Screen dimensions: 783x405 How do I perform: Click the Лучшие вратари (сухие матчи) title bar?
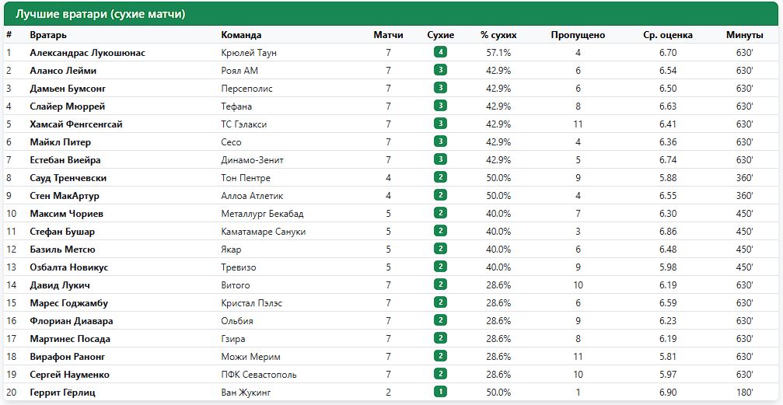[x=391, y=14]
